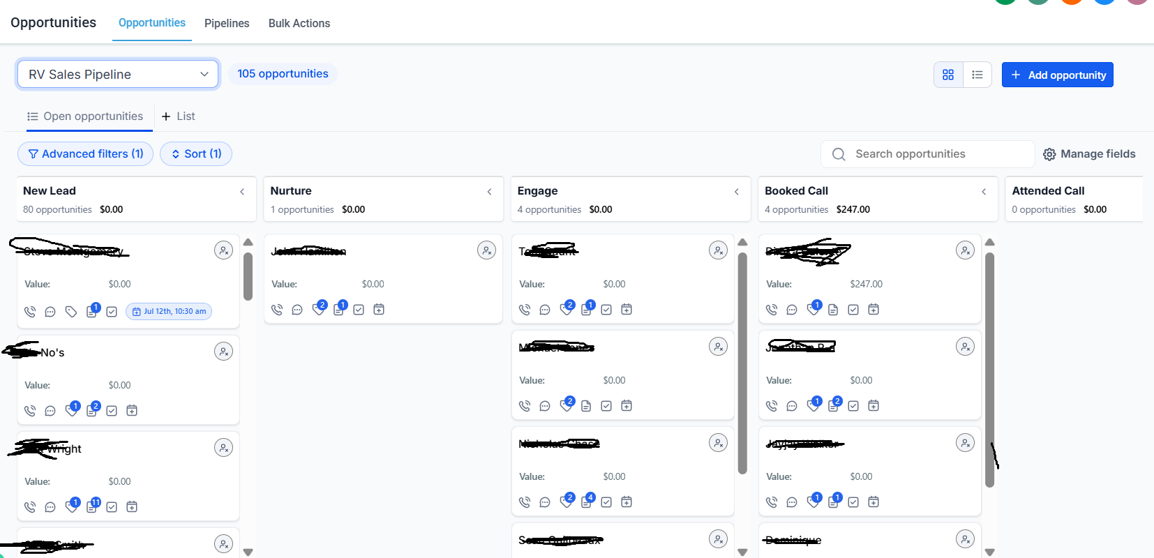Image resolution: width=1154 pixels, height=558 pixels.
Task: Click Manage fields
Action: click(1089, 154)
